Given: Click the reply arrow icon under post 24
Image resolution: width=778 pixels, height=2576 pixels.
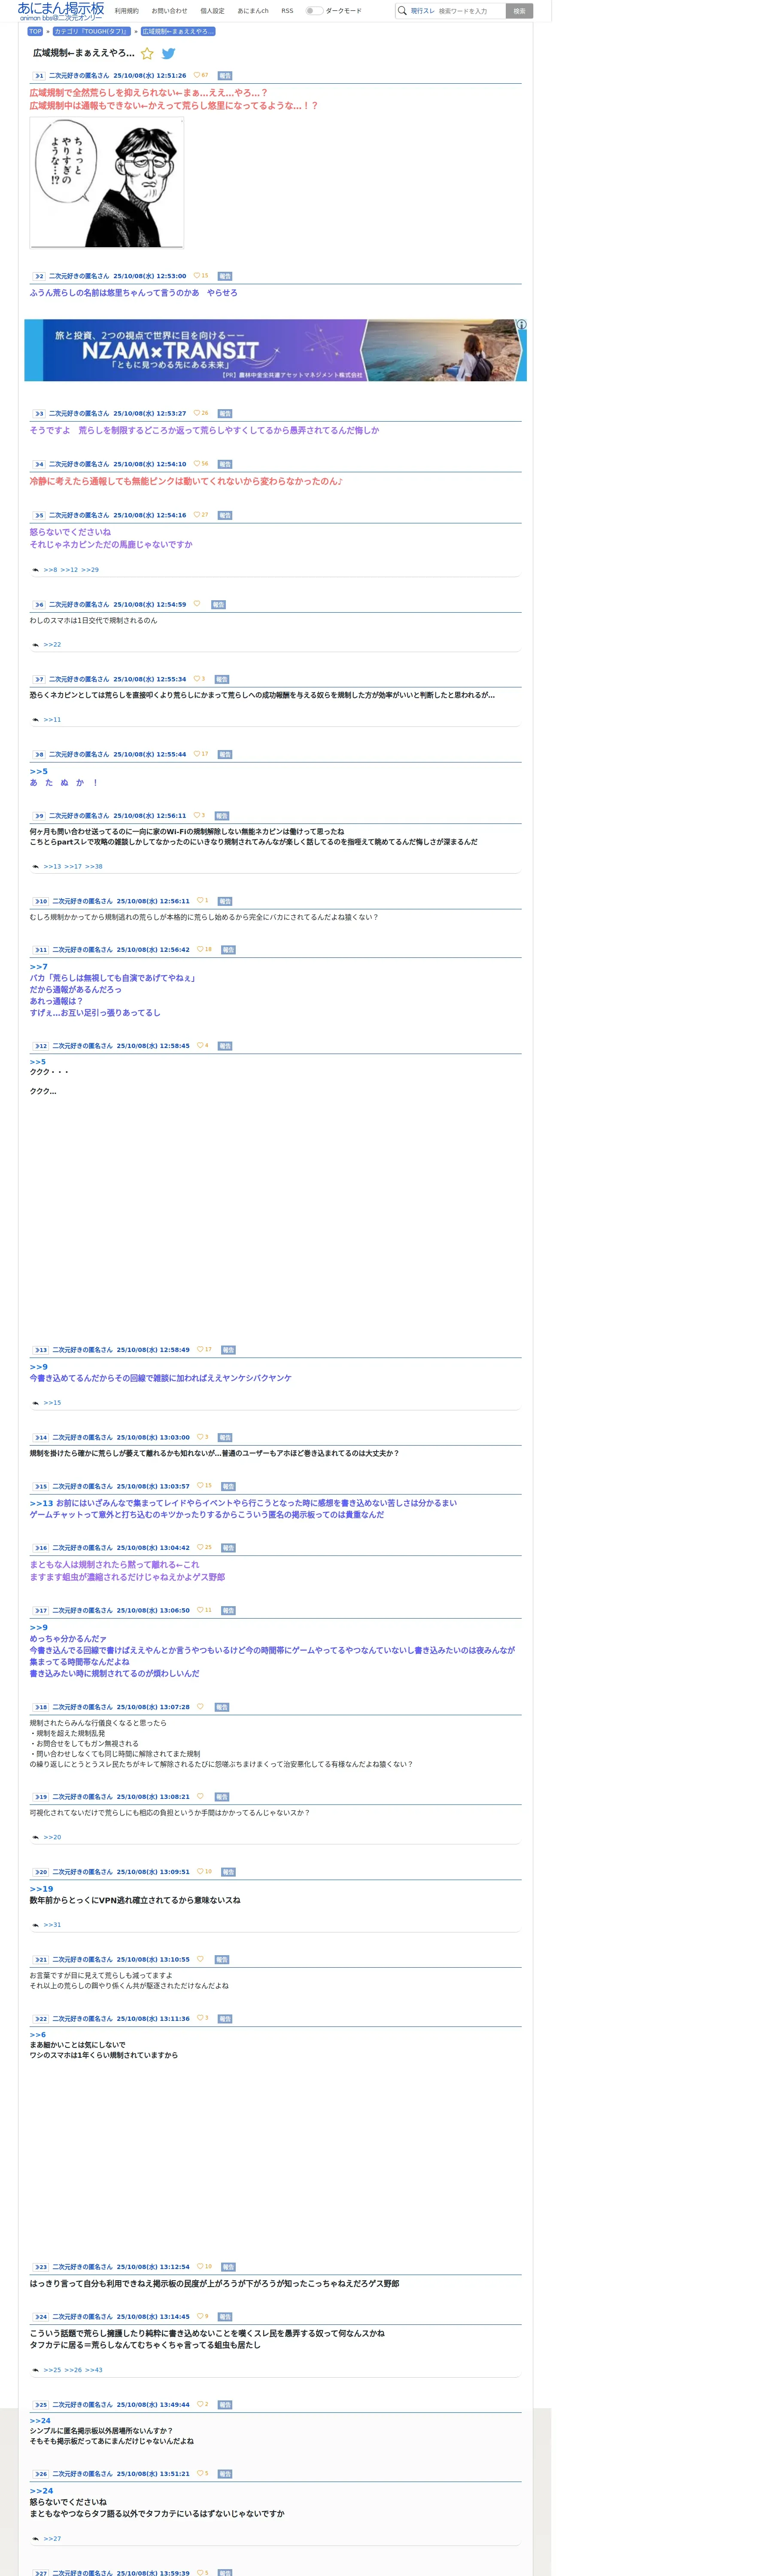Looking at the screenshot, I should 36,2370.
